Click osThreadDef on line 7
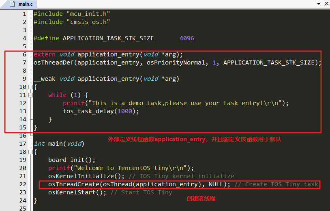330x211 pixels. [x=54, y=62]
